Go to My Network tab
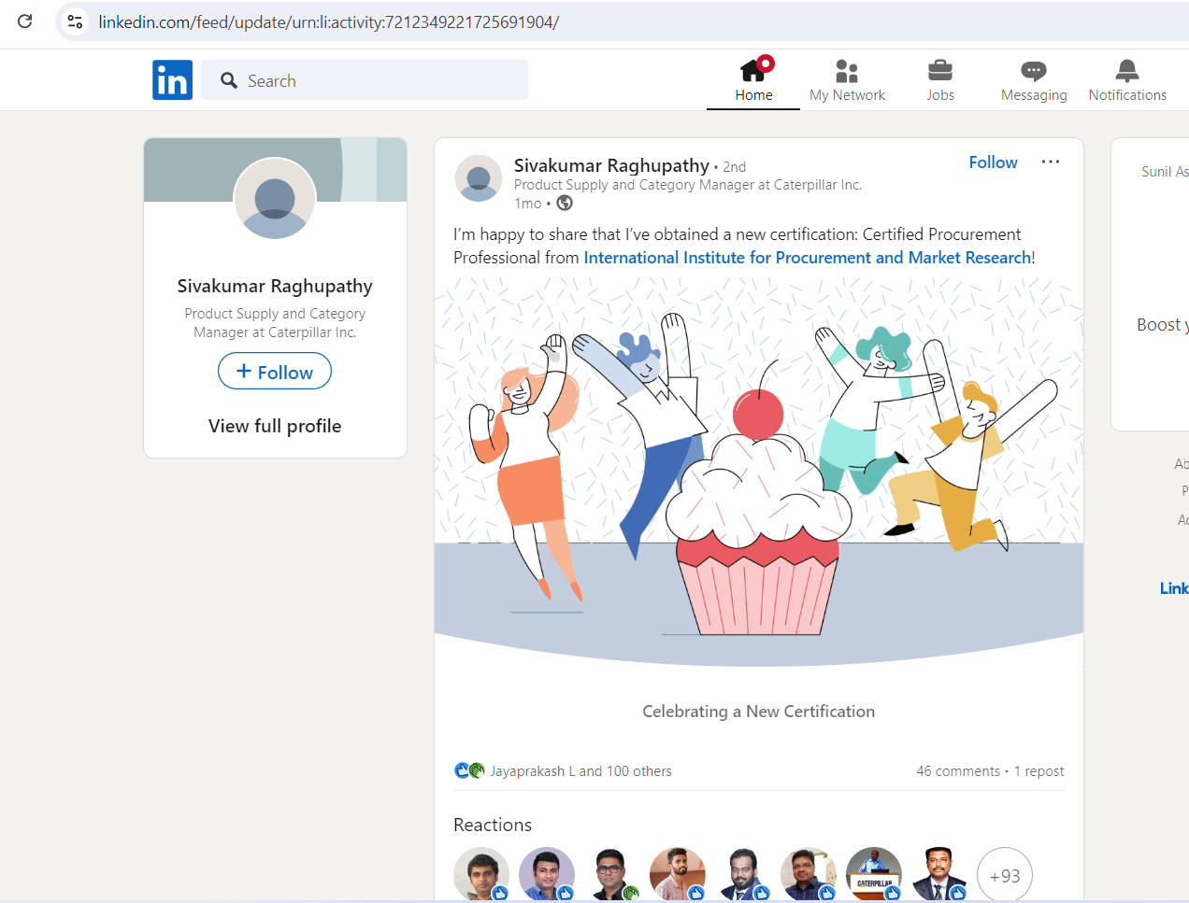This screenshot has height=903, width=1189. tap(847, 79)
